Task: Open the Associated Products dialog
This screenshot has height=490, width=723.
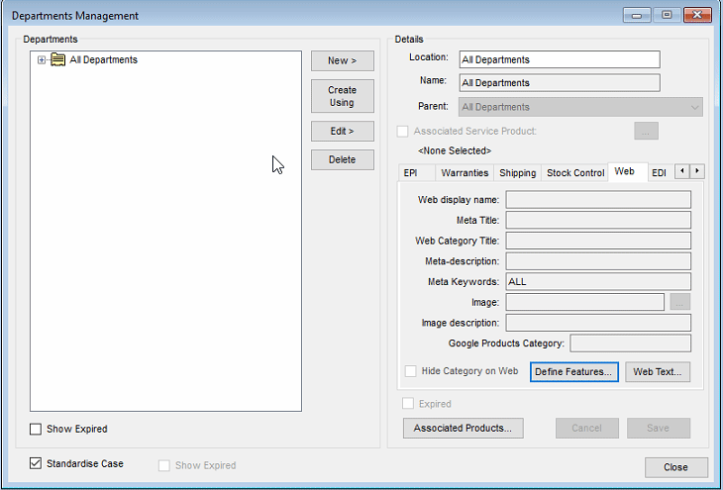Action: 463,429
